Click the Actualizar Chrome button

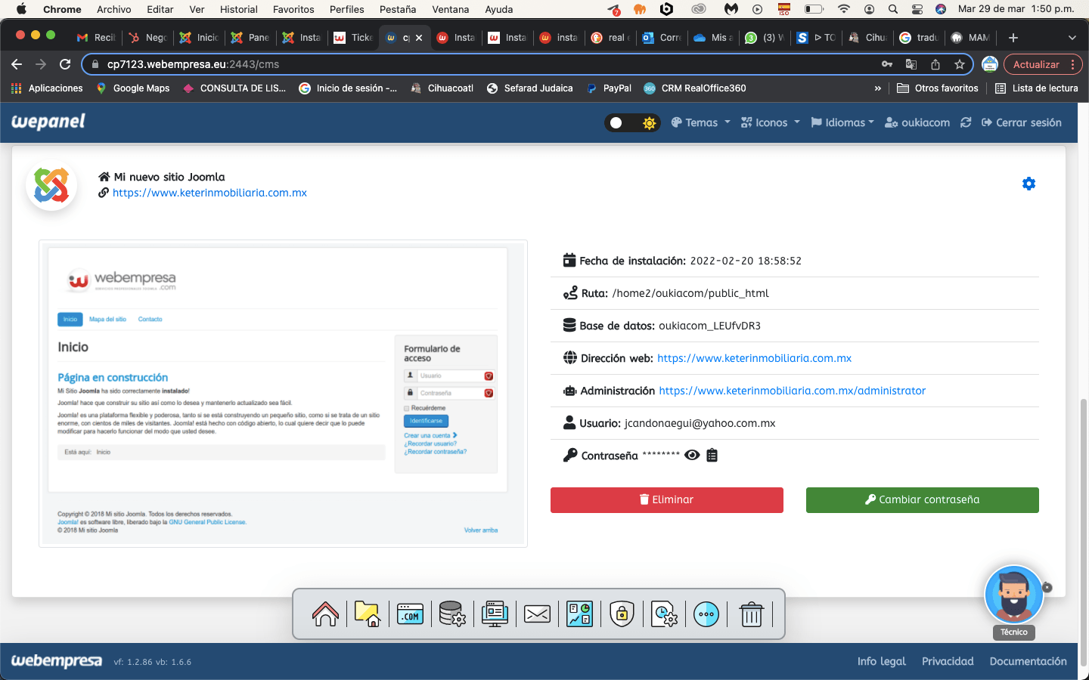[1036, 64]
